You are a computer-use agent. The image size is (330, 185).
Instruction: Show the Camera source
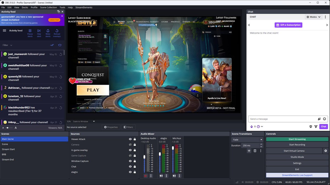coord(130,145)
